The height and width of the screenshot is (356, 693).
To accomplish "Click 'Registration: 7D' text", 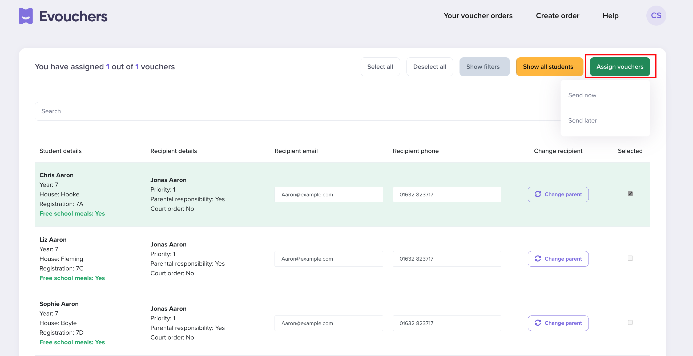I will pyautogui.click(x=61, y=333).
